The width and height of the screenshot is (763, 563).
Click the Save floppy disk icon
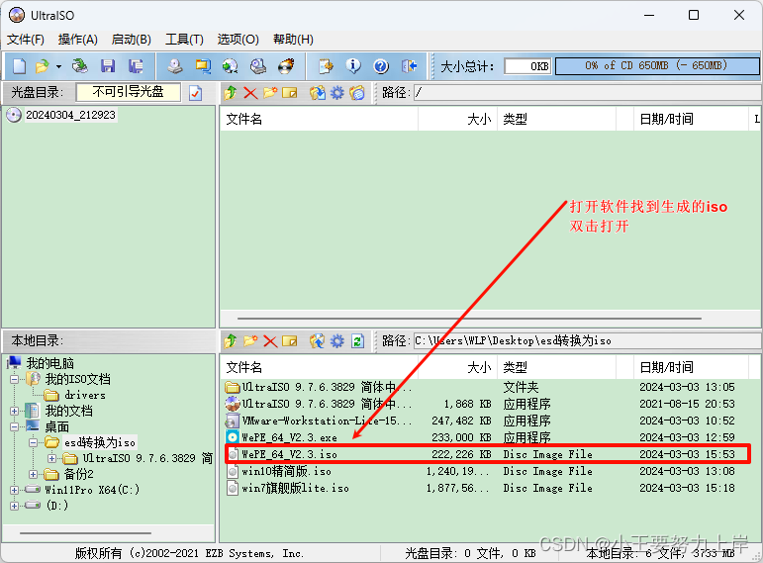click(x=108, y=65)
